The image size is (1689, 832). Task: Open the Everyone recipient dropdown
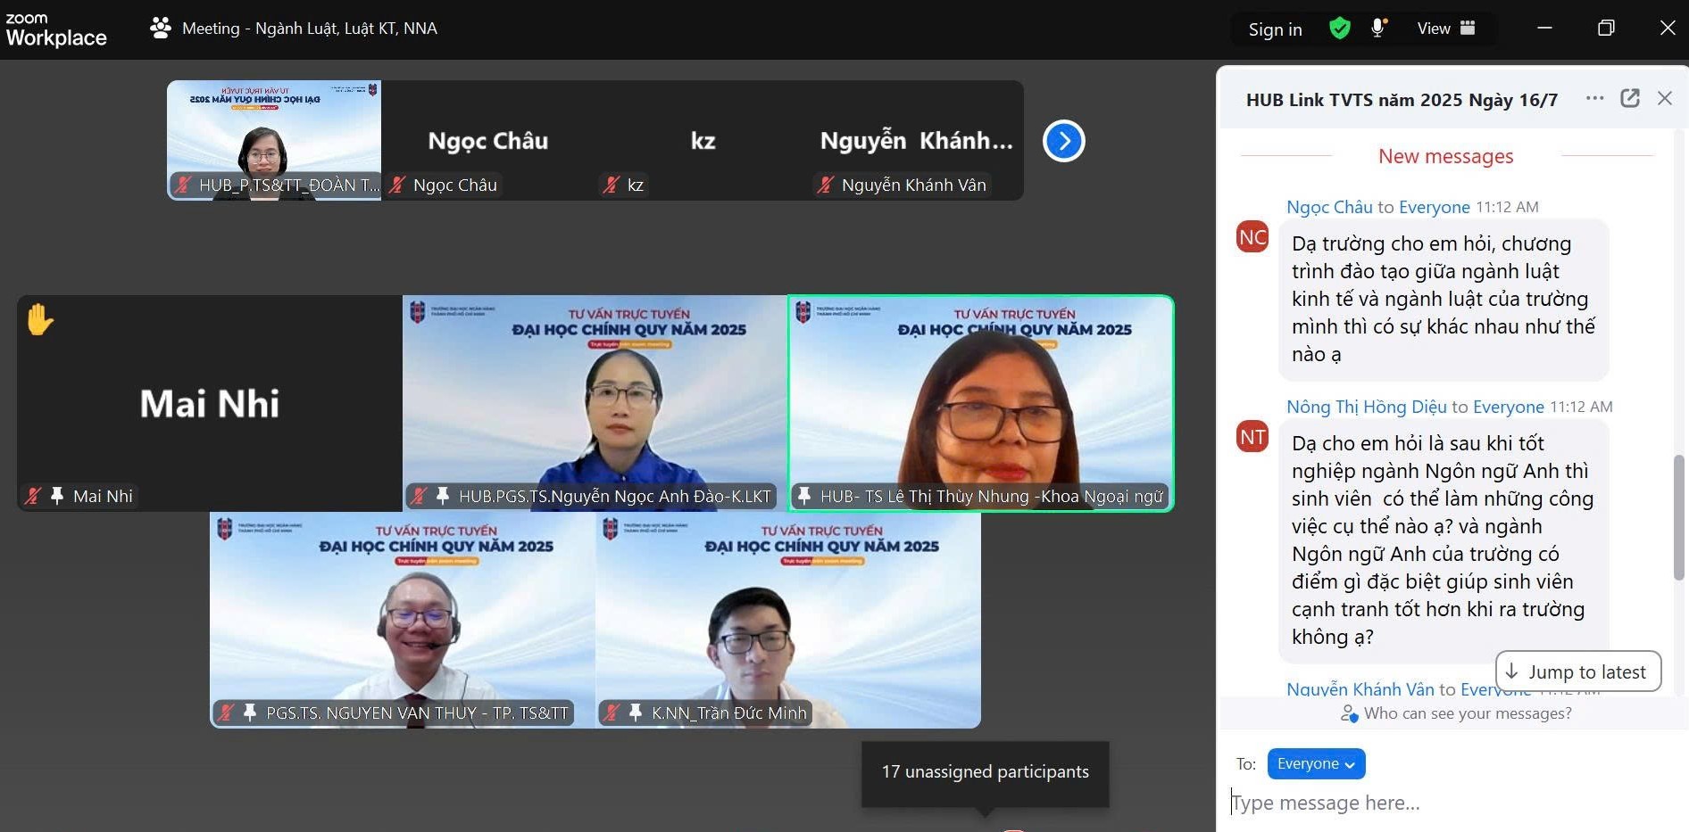click(x=1316, y=763)
